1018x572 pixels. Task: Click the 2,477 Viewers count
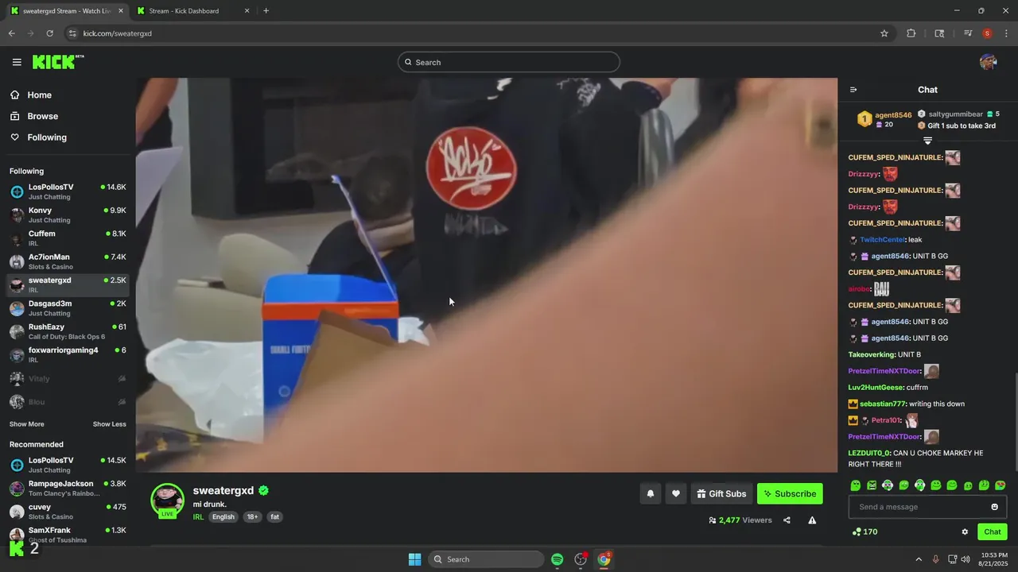(x=740, y=520)
